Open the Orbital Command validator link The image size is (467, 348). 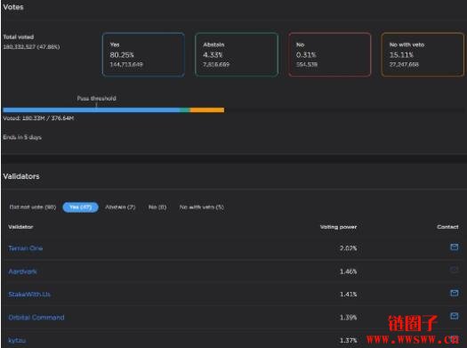pyautogui.click(x=36, y=318)
